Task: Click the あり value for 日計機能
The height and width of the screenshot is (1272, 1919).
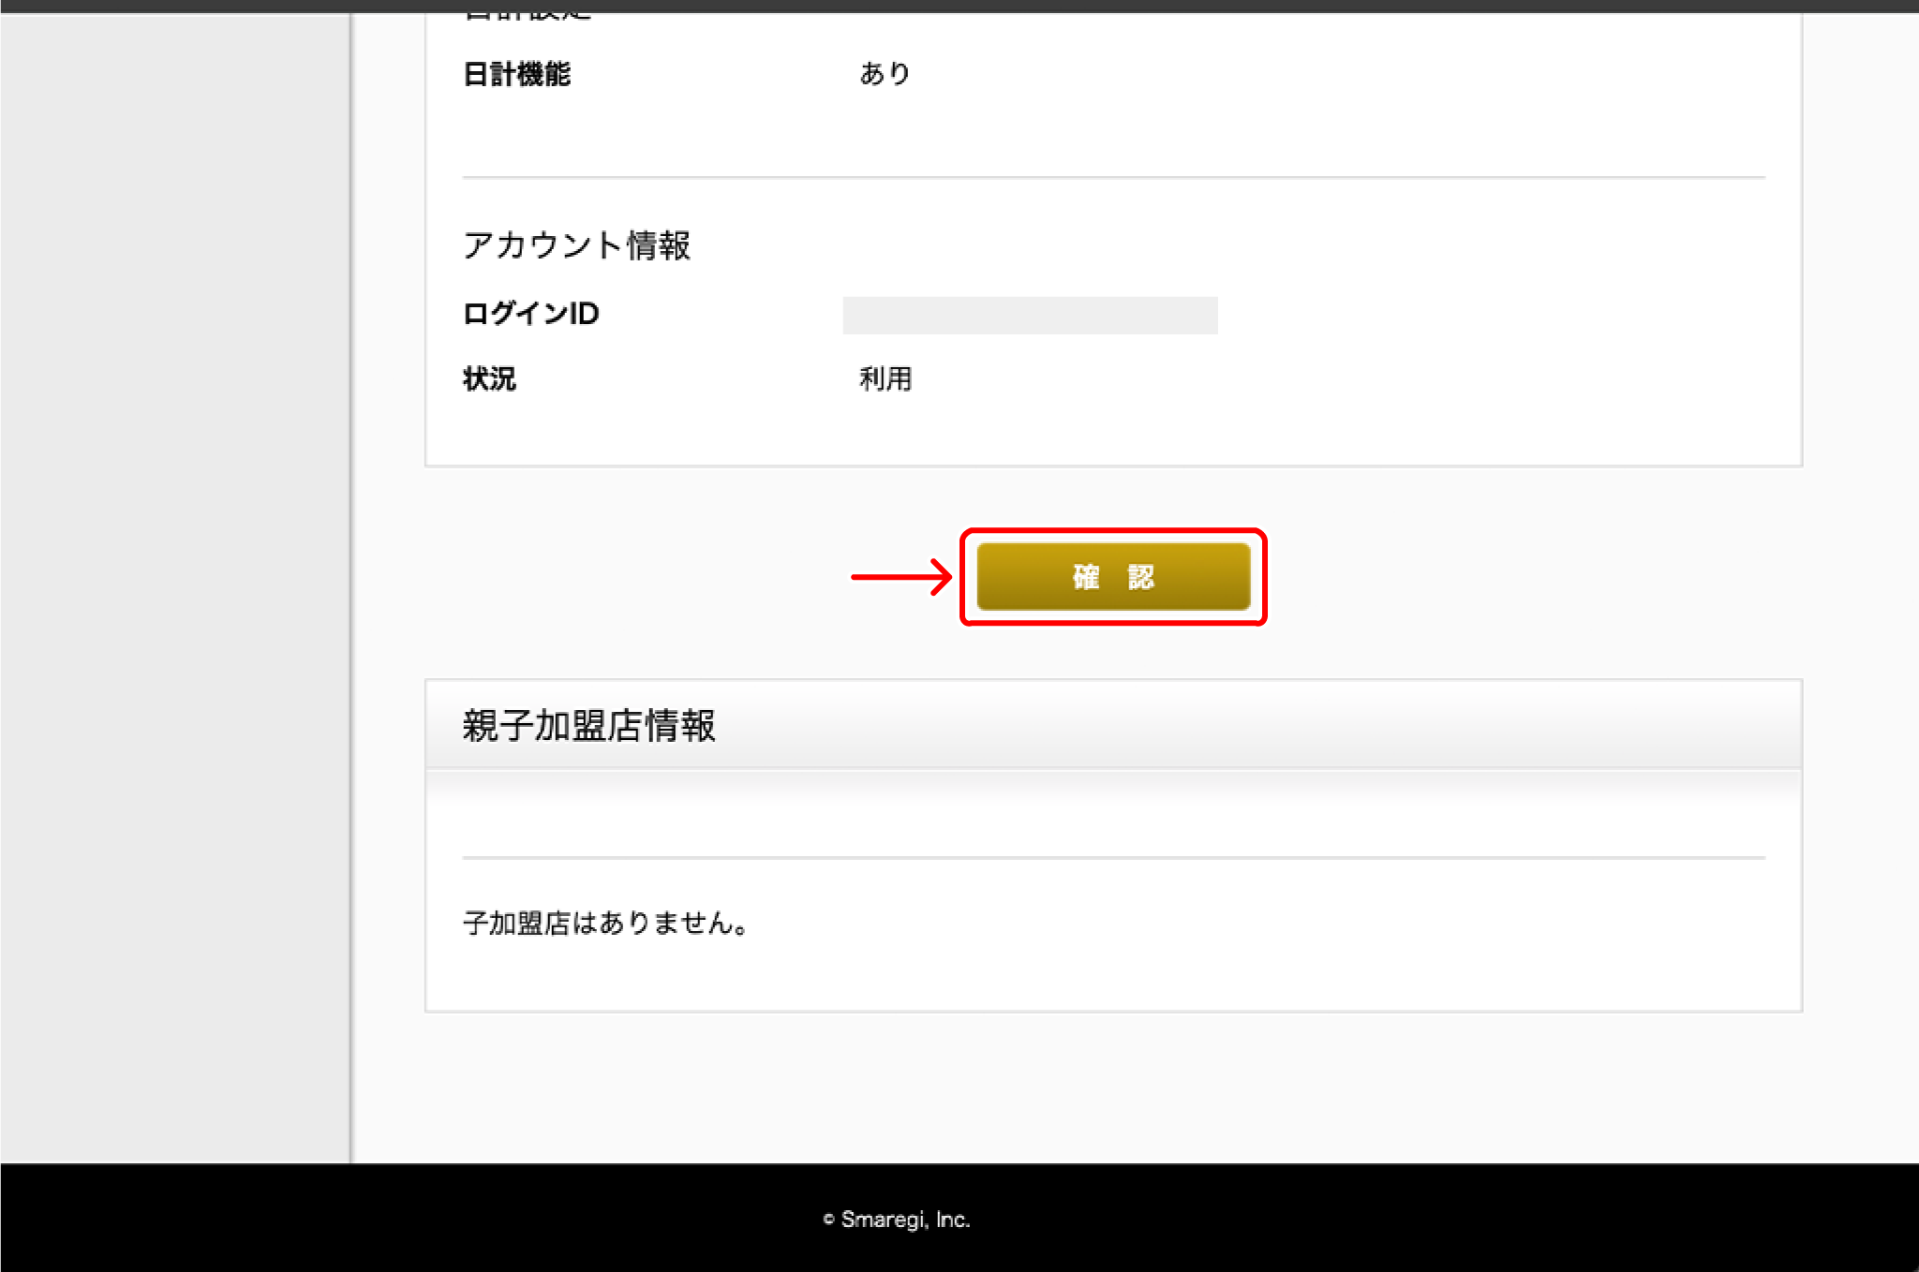Action: coord(885,73)
